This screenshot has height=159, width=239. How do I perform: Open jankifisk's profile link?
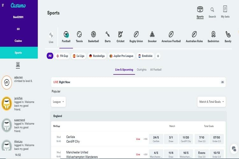point(18,98)
